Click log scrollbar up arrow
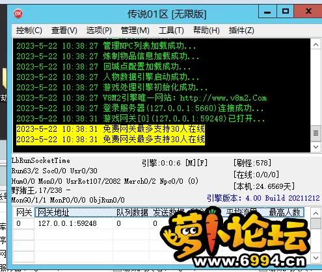322x272 pixels. click(x=316, y=45)
